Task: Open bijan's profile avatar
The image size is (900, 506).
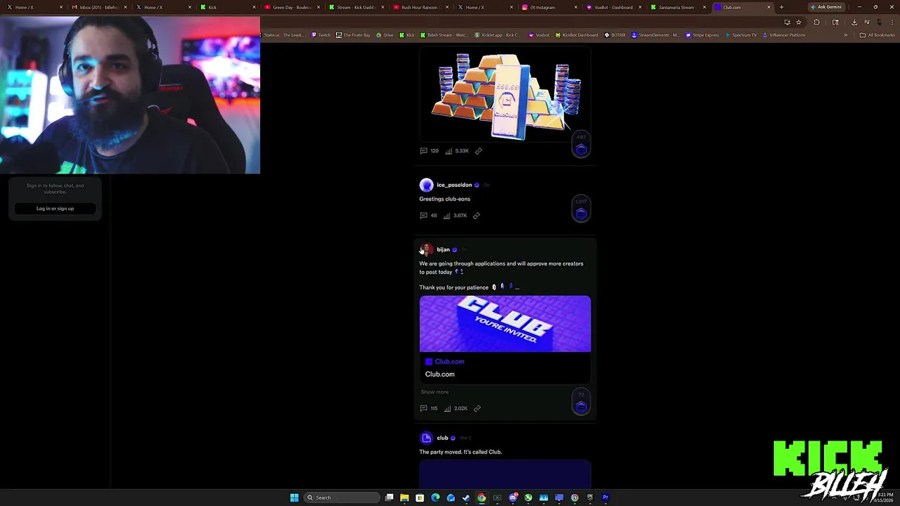Action: coord(426,249)
